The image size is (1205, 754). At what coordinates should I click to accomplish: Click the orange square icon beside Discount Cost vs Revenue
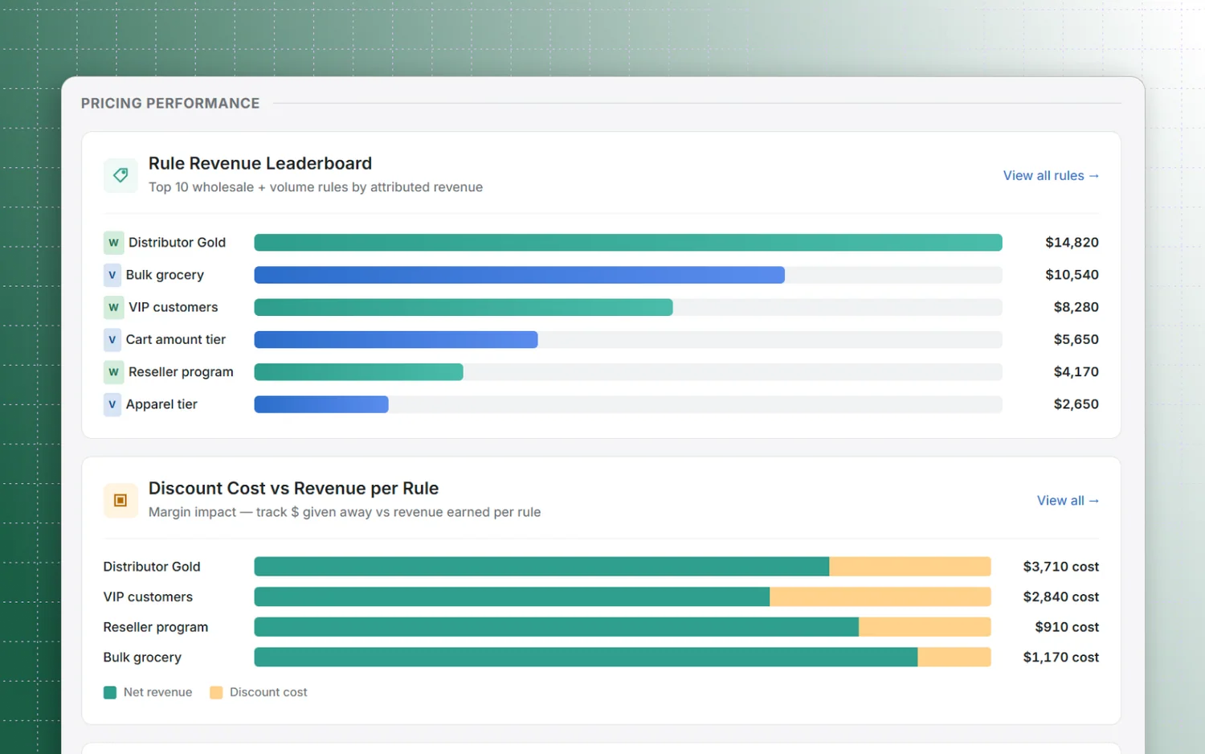[x=120, y=500]
